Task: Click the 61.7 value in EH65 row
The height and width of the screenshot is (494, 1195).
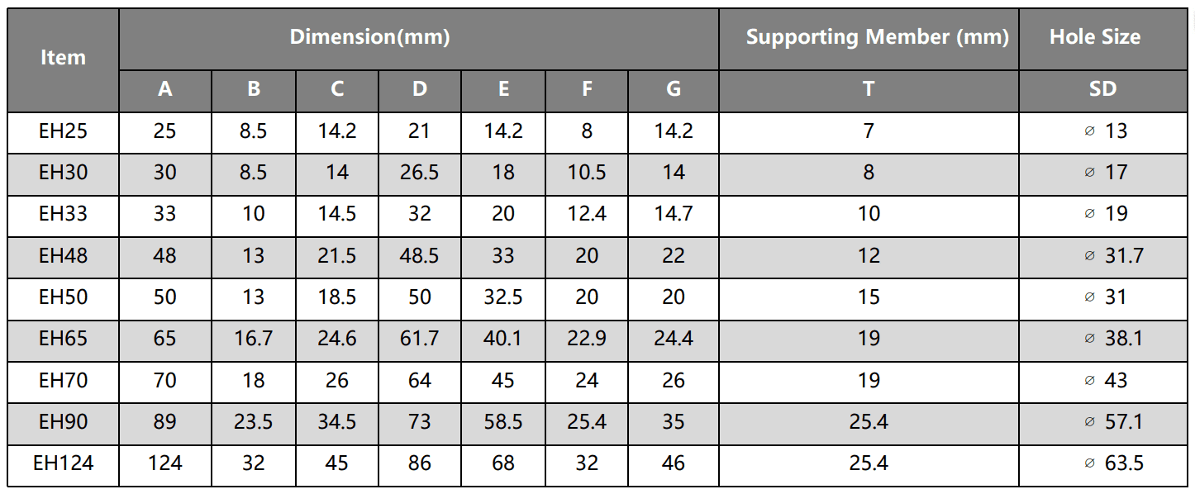Action: click(x=420, y=339)
